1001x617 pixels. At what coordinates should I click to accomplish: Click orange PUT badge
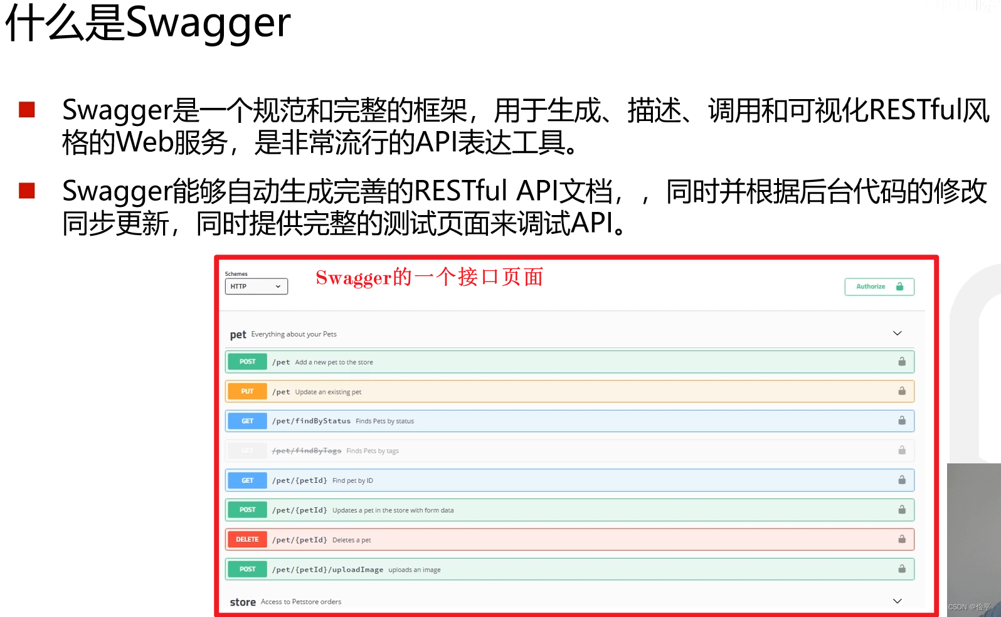tap(247, 391)
